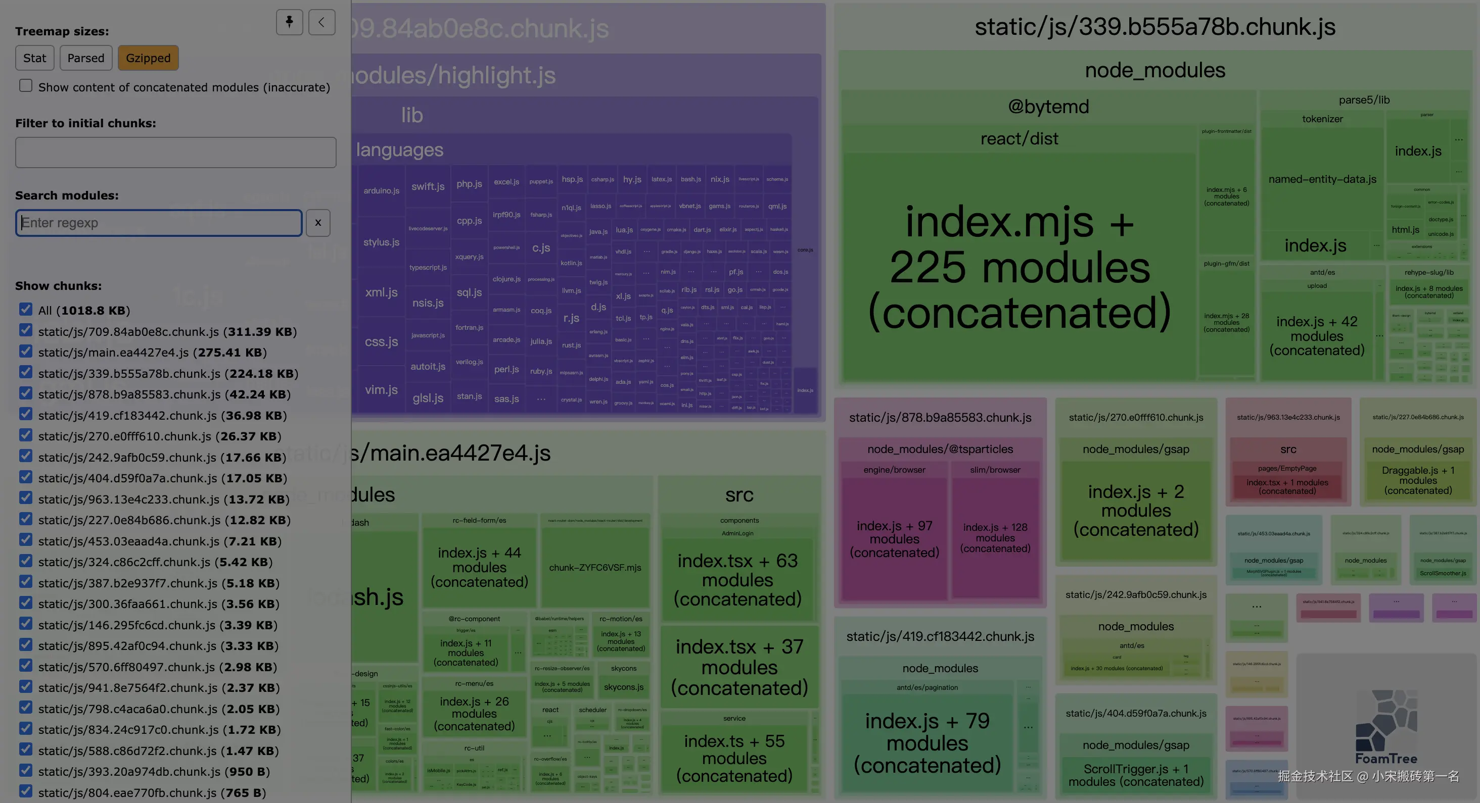Select the ScrollTrigger.js + 1 modules block

pyautogui.click(x=1135, y=775)
